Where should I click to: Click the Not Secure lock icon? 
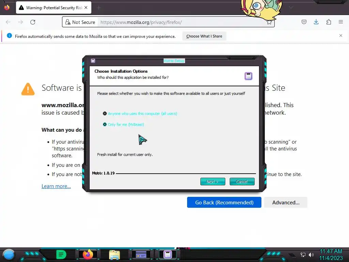(x=68, y=22)
